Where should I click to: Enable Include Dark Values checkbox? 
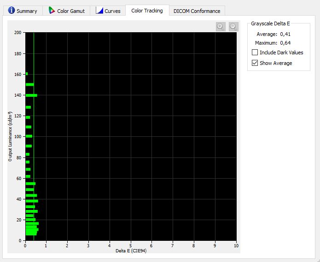(x=255, y=52)
